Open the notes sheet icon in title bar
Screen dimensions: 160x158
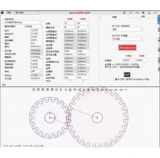(124, 13)
